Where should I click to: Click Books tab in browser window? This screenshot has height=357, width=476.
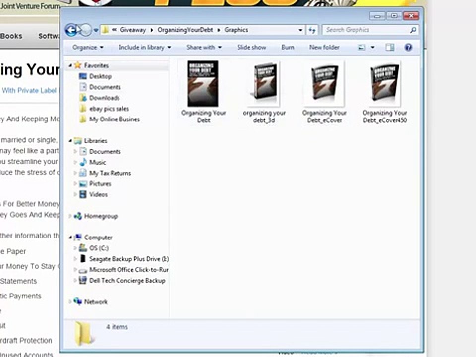11,36
